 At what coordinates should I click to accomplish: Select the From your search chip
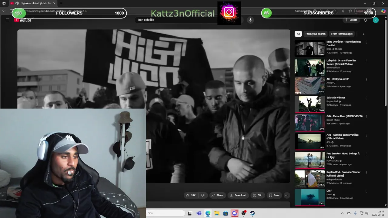tap(315, 34)
